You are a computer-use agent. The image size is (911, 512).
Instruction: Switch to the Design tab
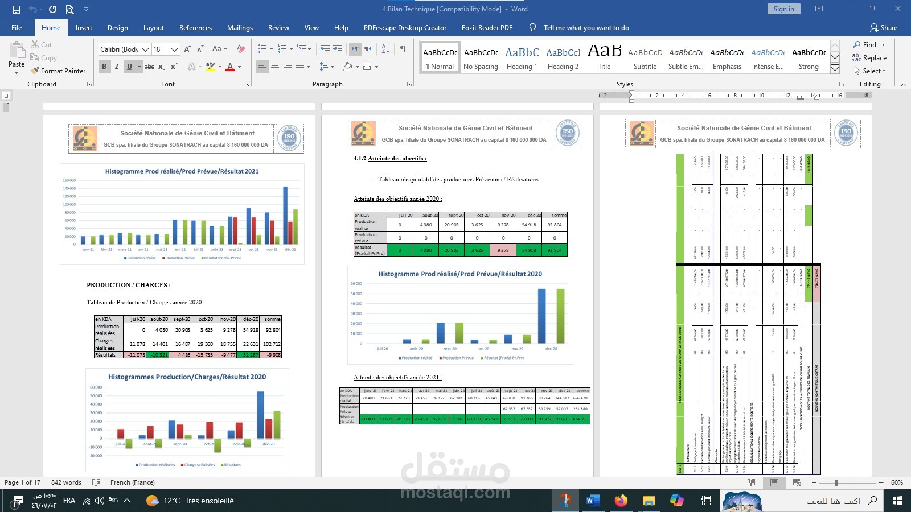pos(118,28)
